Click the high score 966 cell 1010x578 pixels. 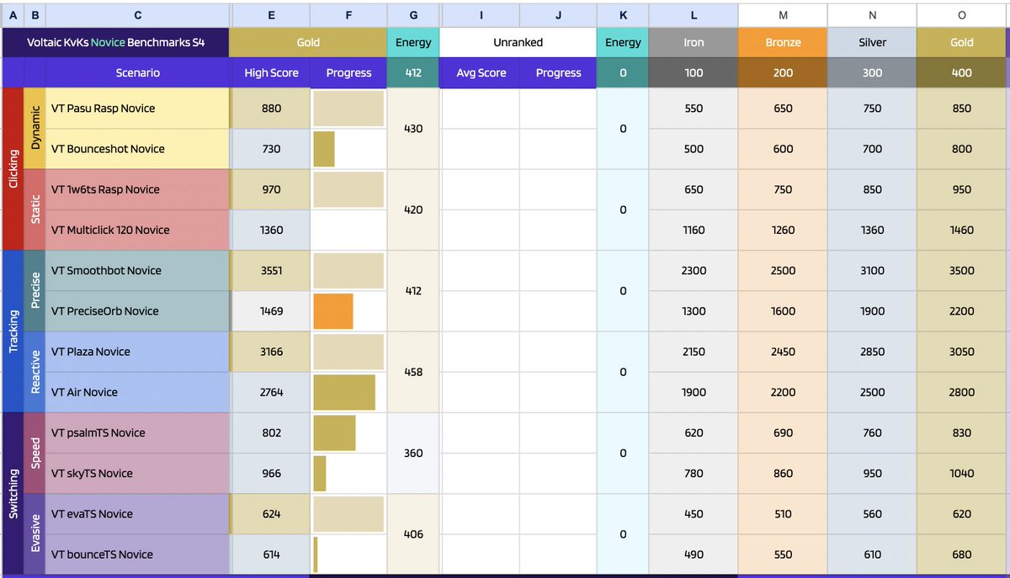271,473
